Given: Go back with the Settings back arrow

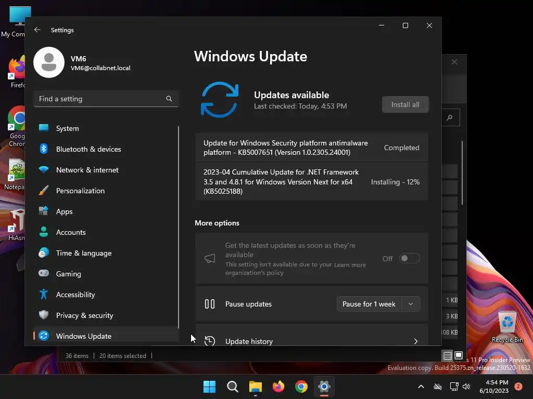Looking at the screenshot, I should point(37,30).
